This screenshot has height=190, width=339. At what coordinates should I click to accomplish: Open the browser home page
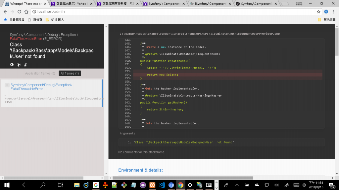(x=26, y=12)
